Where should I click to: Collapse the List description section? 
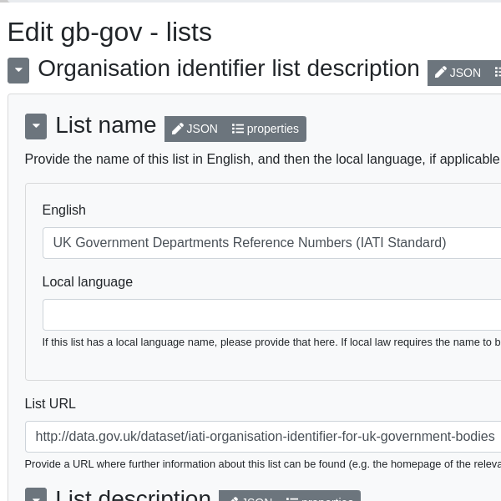[x=36, y=494]
